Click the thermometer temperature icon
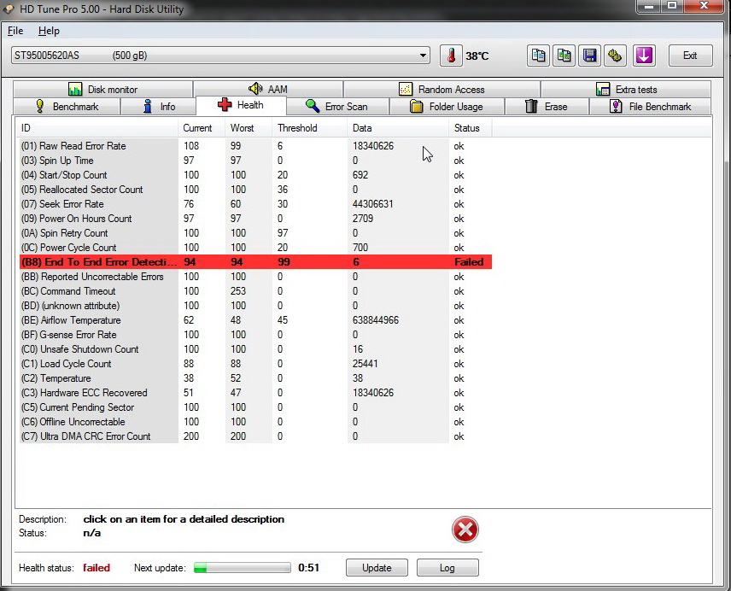731x591 pixels. pos(451,56)
